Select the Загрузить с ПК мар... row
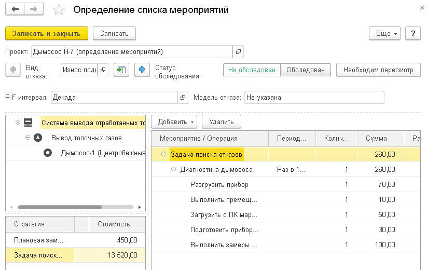This screenshot has width=427, height=270. point(286,214)
